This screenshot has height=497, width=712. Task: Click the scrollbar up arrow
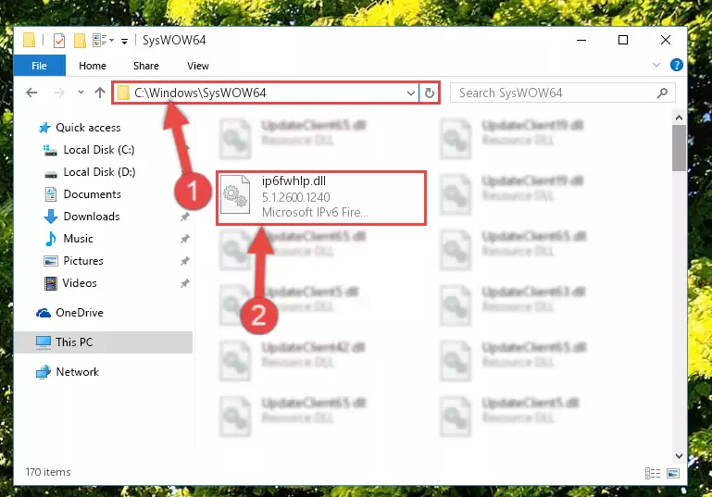[x=679, y=118]
